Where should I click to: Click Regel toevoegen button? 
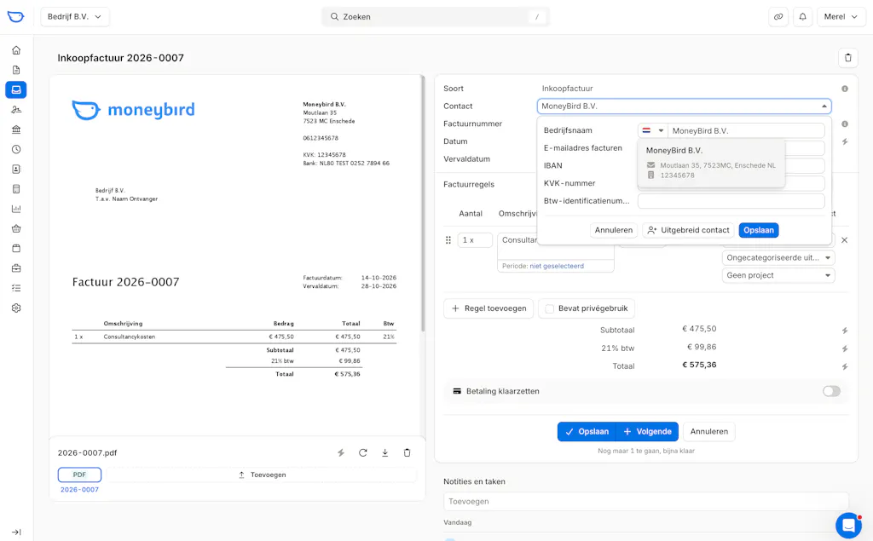coord(489,308)
